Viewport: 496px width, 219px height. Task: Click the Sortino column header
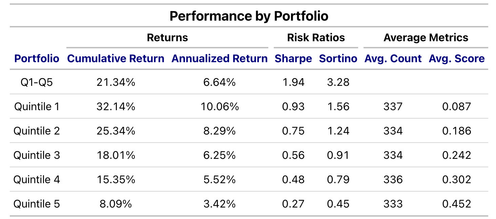[x=338, y=58]
